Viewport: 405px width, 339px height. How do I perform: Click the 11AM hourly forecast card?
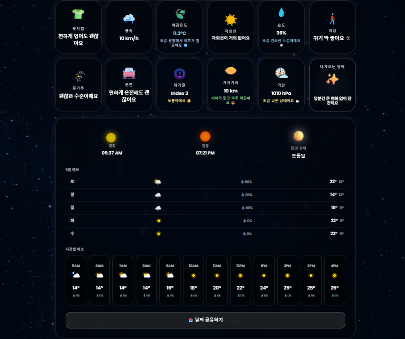[x=217, y=280]
